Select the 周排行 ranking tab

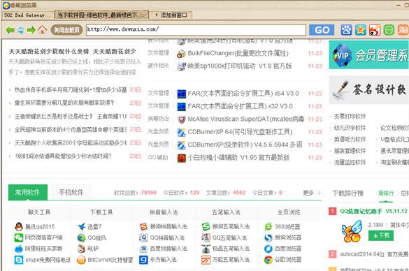[x=386, y=193]
